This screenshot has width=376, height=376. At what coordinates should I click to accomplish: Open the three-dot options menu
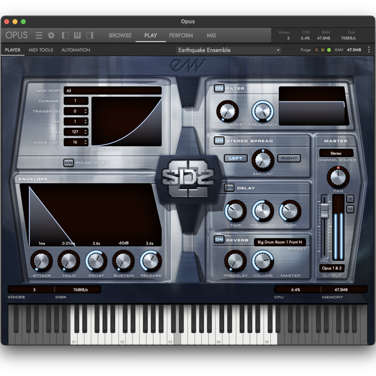[x=369, y=50]
